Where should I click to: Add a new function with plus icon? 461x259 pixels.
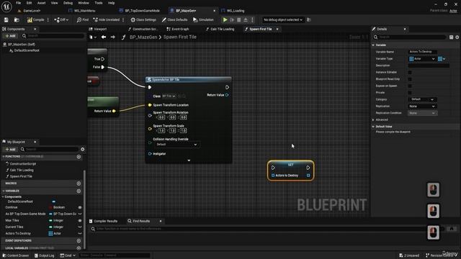79,157
